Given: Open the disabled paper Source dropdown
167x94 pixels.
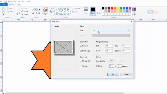Looking at the screenshot, I should click(x=111, y=36).
